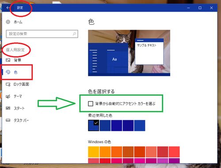Open ロック画面 icon in sidebar
Viewport: 221px width, 168px height.
[8, 84]
